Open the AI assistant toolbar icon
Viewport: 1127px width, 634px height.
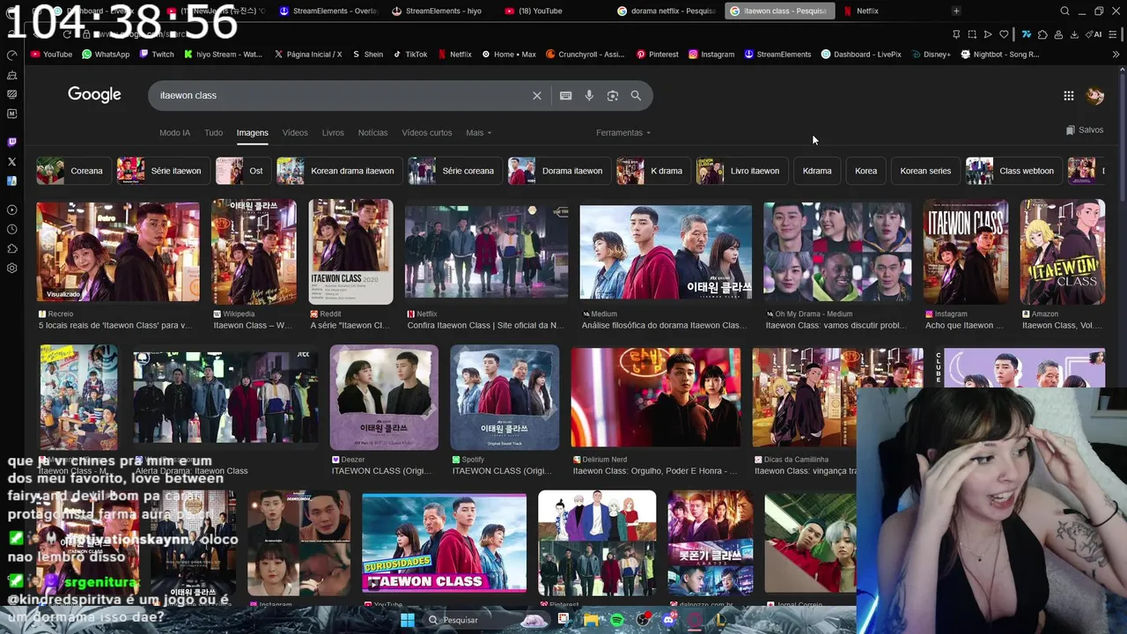click(x=1094, y=34)
